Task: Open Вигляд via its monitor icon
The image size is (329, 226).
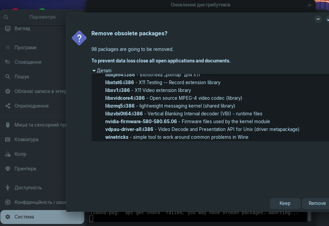Action: 8,29
